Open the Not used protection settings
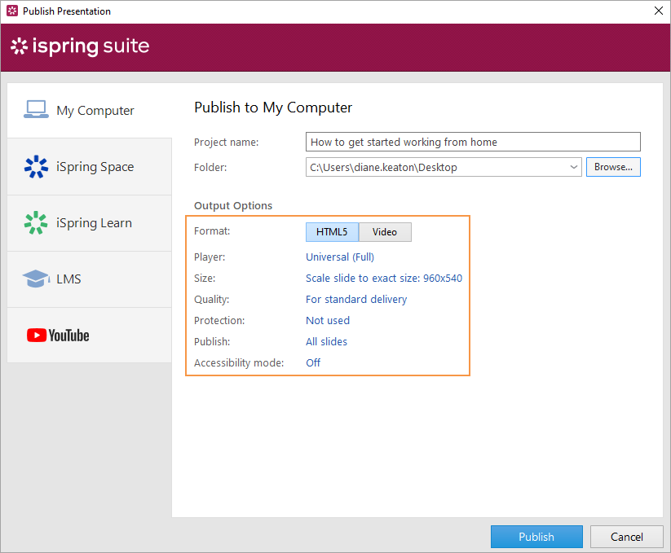 pos(328,321)
